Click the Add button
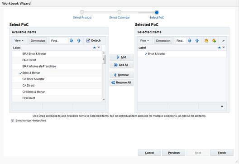This screenshot has width=239, height=164. [121, 57]
